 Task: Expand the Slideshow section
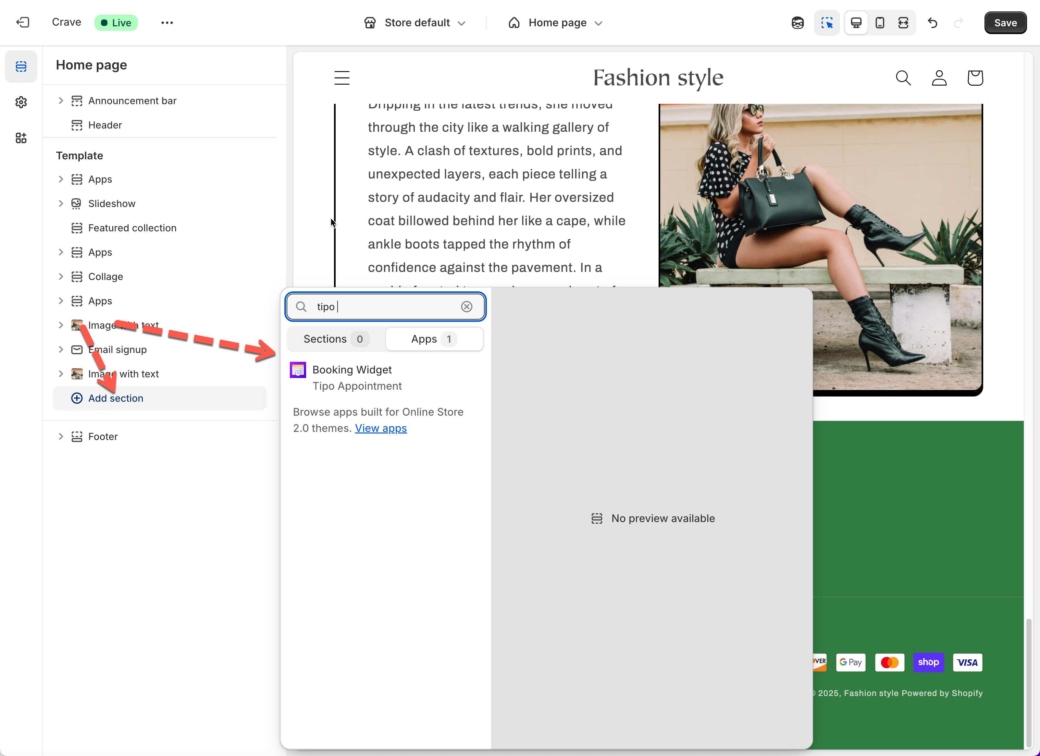click(60, 203)
